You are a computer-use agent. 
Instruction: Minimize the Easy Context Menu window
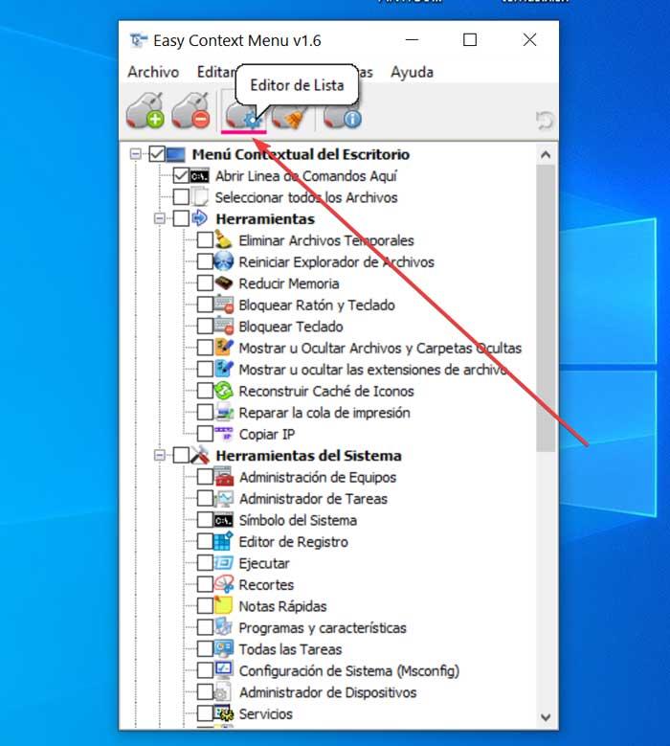click(x=412, y=40)
